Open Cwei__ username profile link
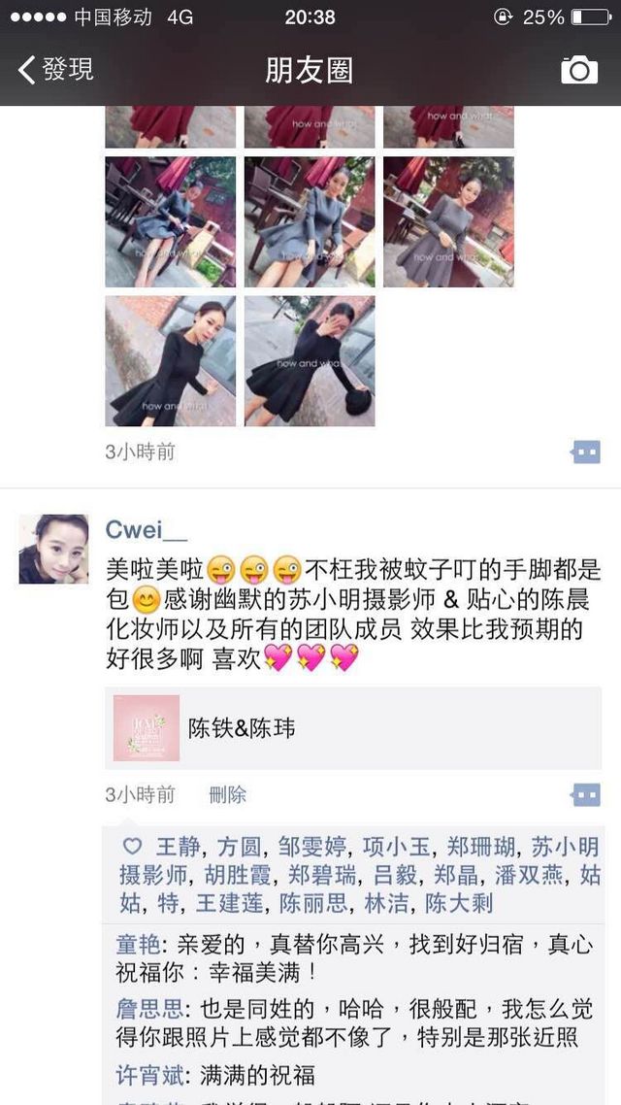Screen dimensions: 621x1105 coord(147,528)
